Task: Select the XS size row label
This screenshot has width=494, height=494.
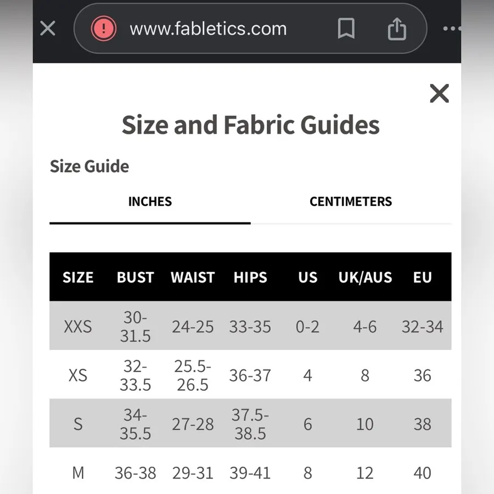Action: (x=78, y=375)
